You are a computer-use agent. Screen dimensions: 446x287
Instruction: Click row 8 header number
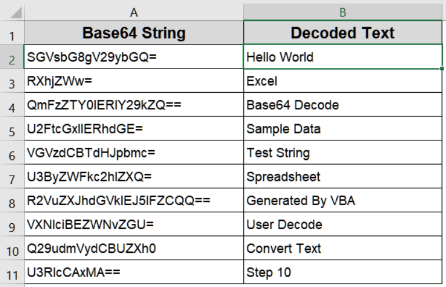(x=12, y=201)
